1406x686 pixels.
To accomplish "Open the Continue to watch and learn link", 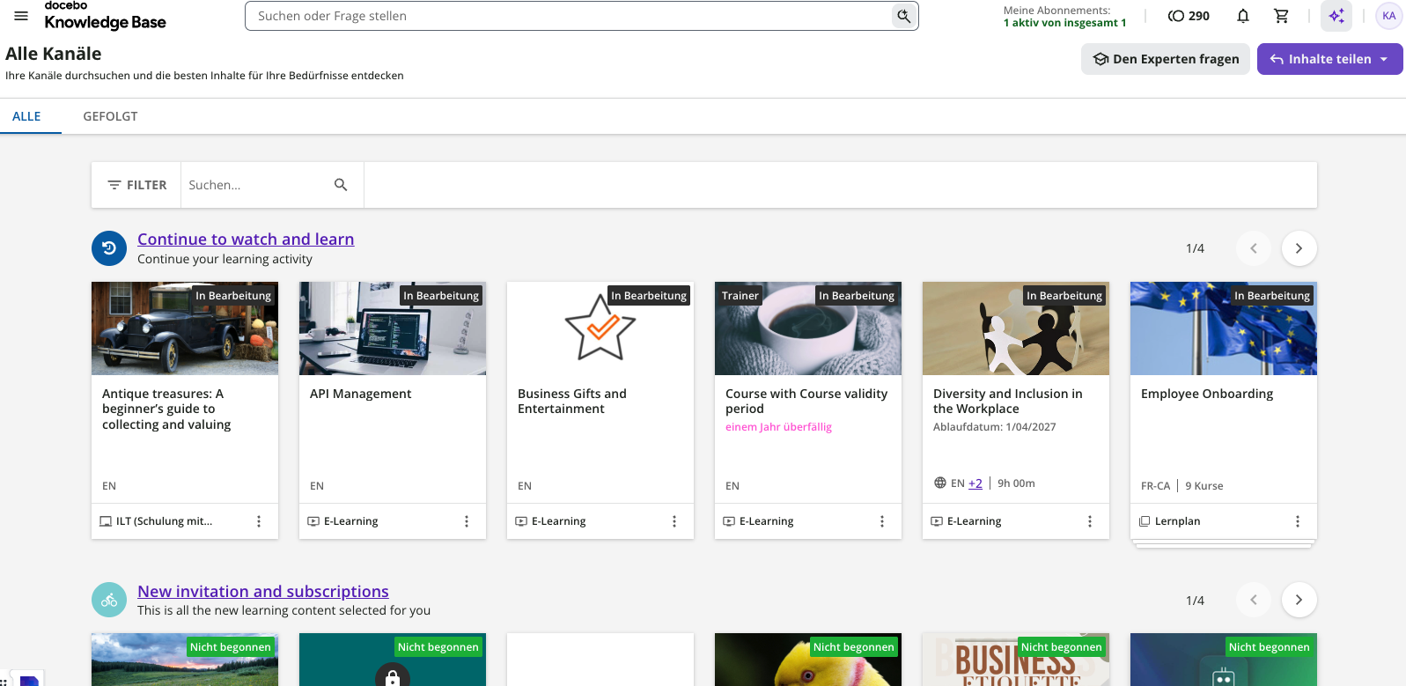I will (x=246, y=240).
